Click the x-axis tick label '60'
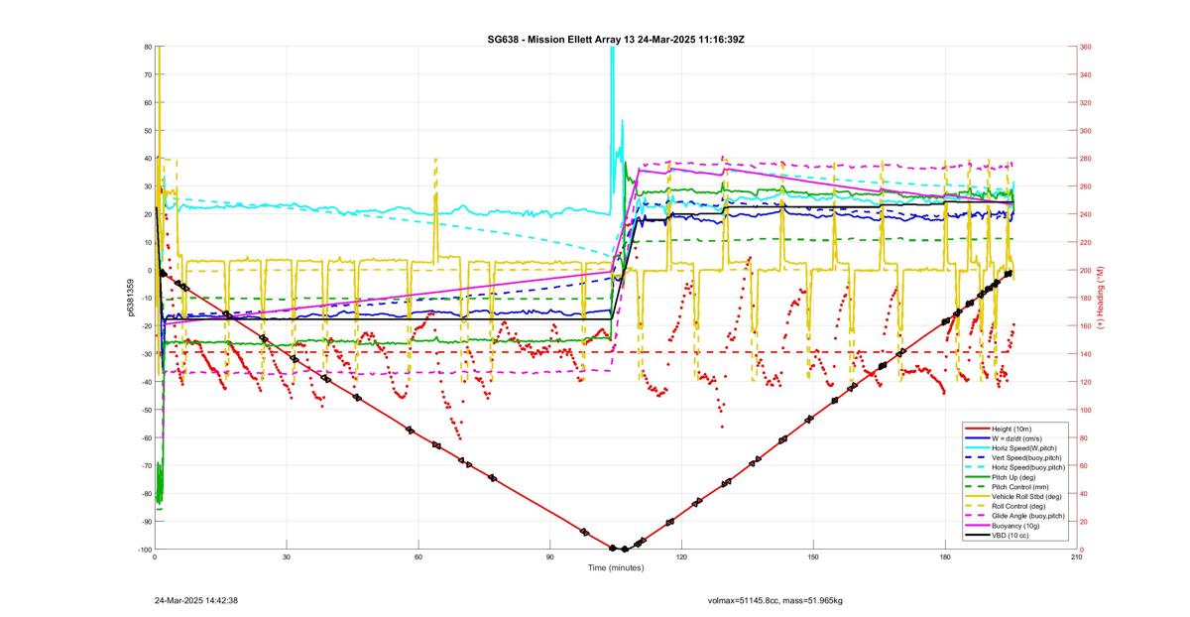 418,557
